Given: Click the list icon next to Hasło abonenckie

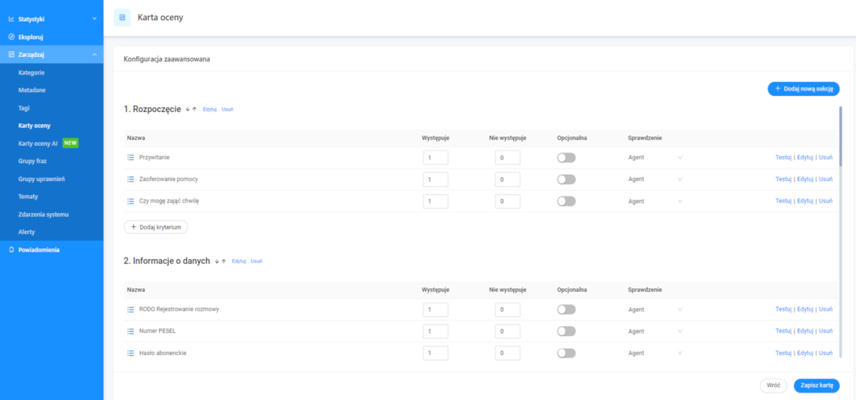Looking at the screenshot, I should pos(131,353).
